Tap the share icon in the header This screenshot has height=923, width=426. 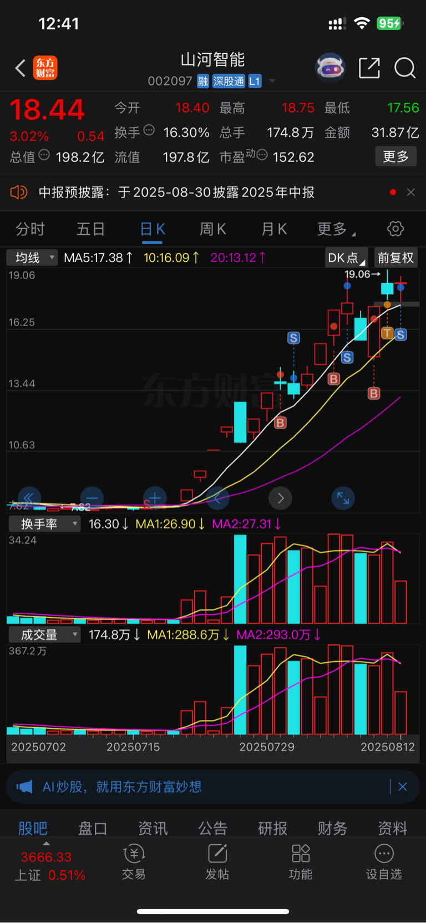click(369, 68)
